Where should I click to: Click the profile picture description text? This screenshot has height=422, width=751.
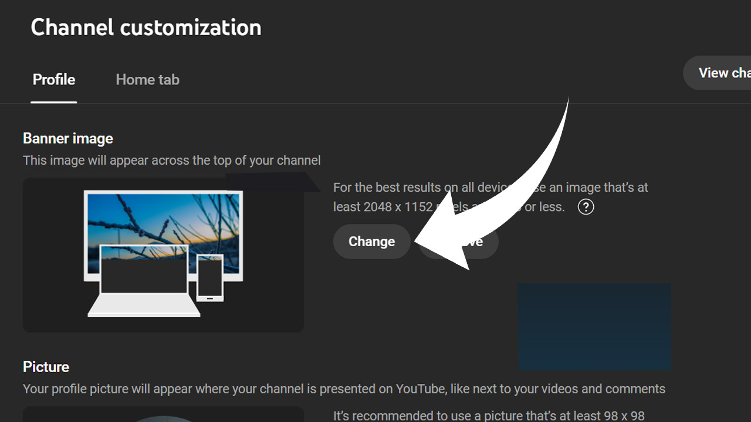click(x=343, y=389)
